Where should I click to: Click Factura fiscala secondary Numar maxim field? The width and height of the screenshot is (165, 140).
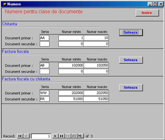(x=96, y=71)
